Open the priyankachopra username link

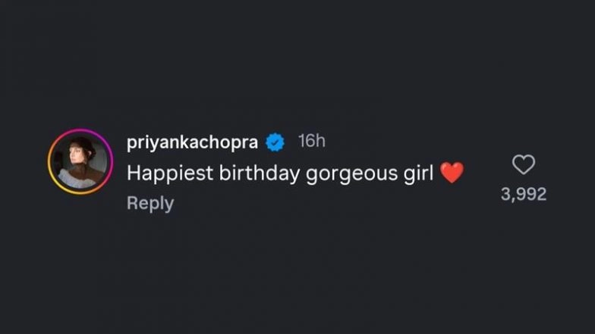[193, 142]
